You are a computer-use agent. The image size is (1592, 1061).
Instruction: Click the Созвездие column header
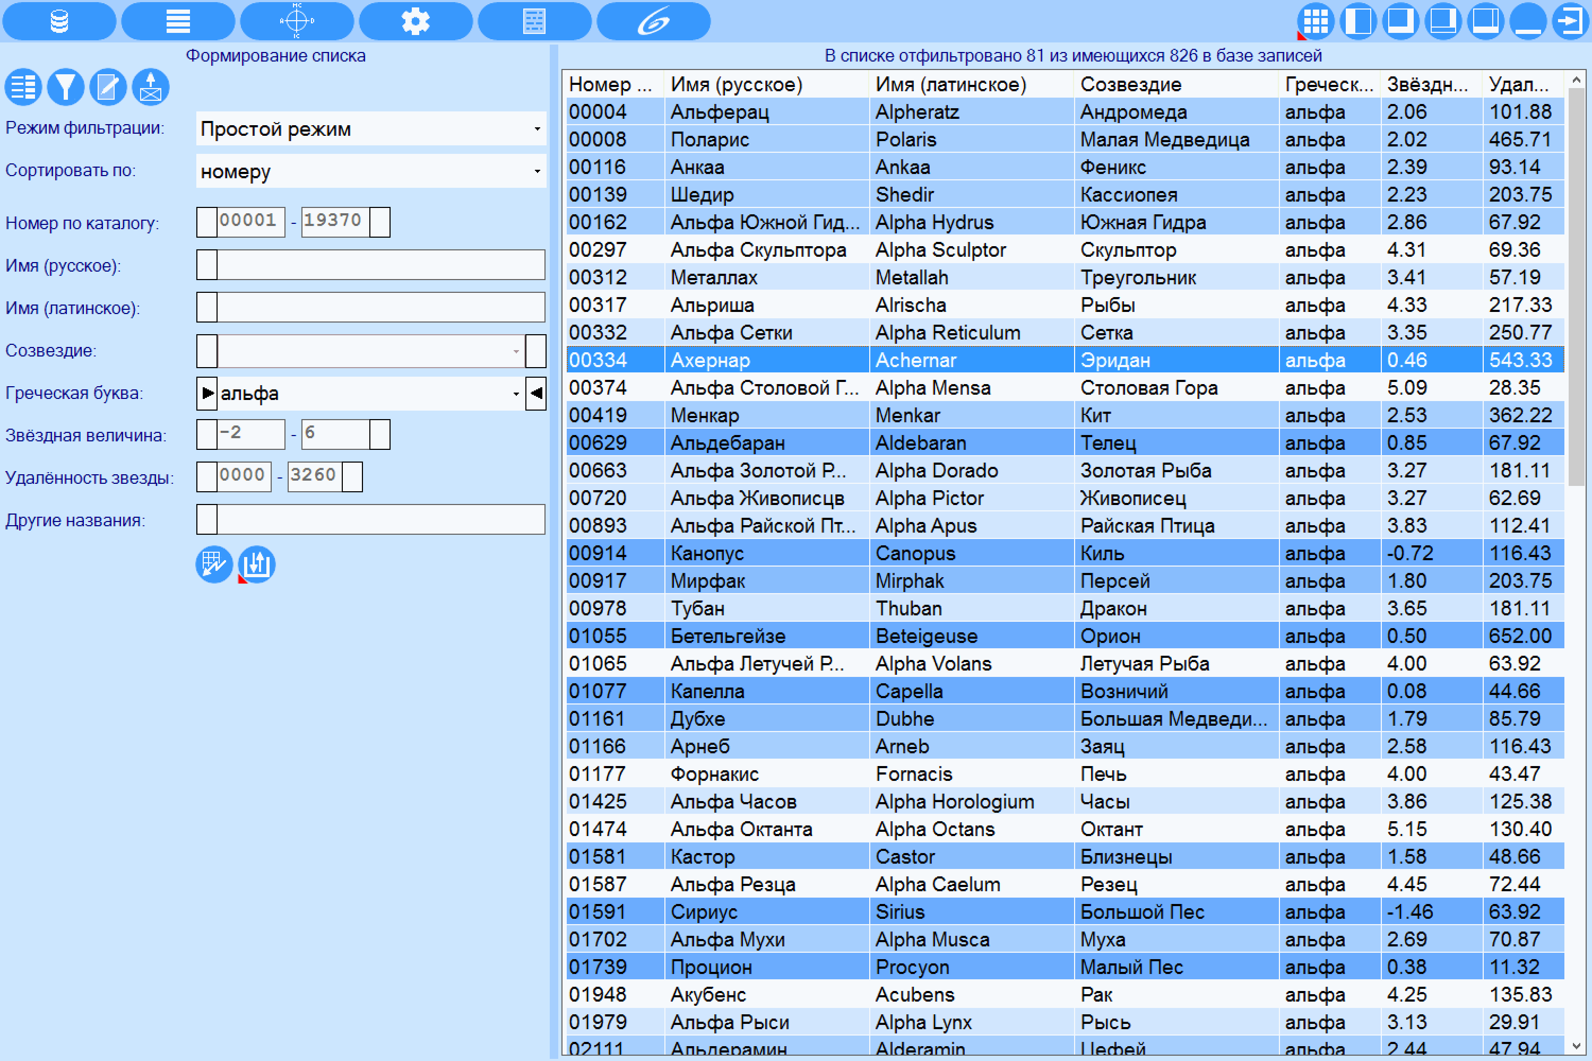(1176, 84)
